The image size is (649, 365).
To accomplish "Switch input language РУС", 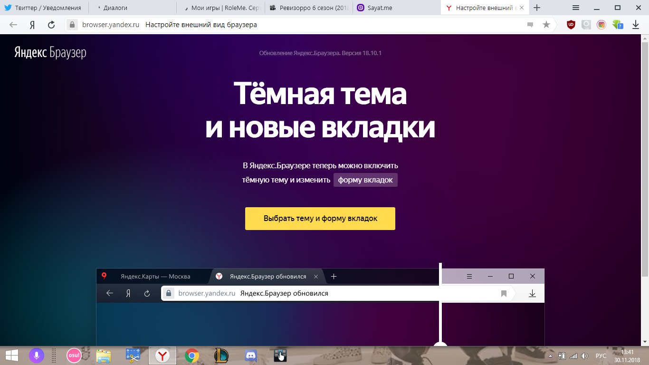I will (601, 356).
